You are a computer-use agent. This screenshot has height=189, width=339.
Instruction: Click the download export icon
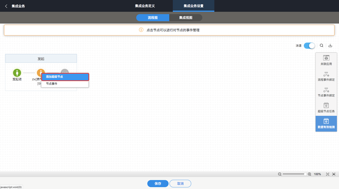[330, 45]
